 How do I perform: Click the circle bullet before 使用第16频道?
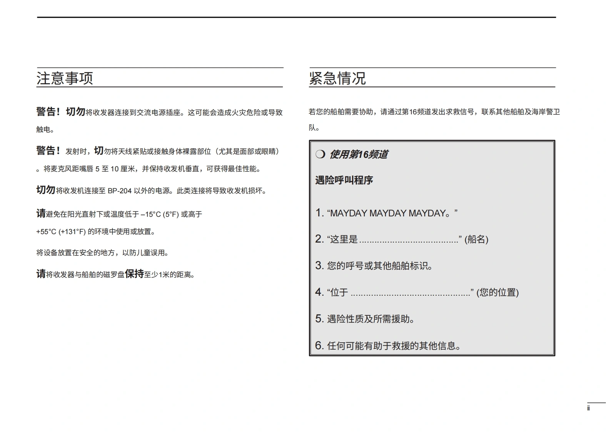coord(320,154)
